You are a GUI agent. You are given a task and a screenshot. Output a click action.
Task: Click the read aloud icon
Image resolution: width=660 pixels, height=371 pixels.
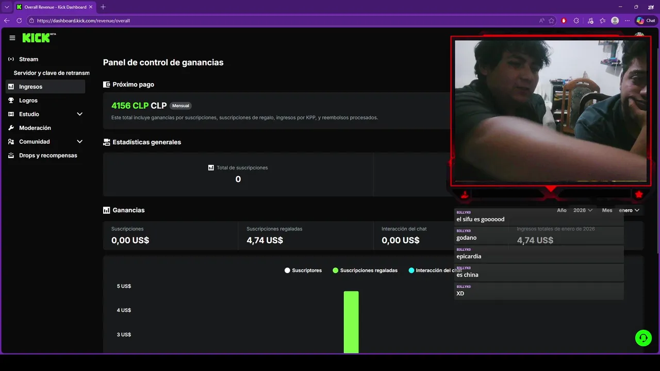(542, 21)
